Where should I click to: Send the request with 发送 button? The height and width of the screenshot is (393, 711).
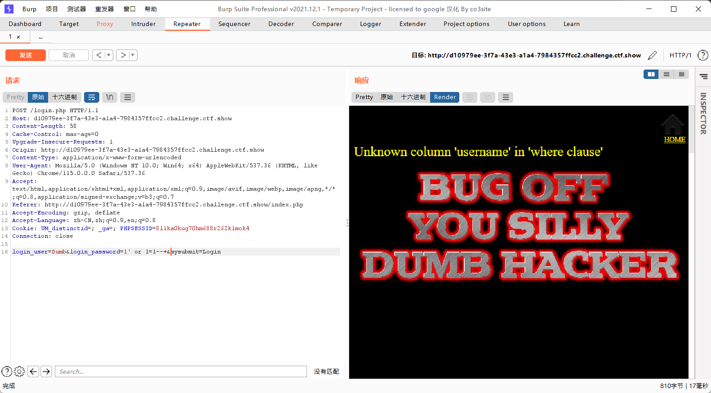tap(26, 55)
